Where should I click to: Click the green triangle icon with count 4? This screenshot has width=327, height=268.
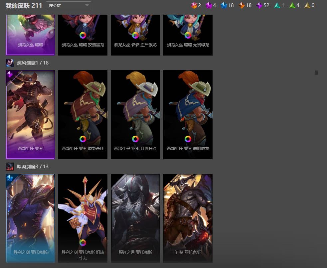[x=292, y=5]
